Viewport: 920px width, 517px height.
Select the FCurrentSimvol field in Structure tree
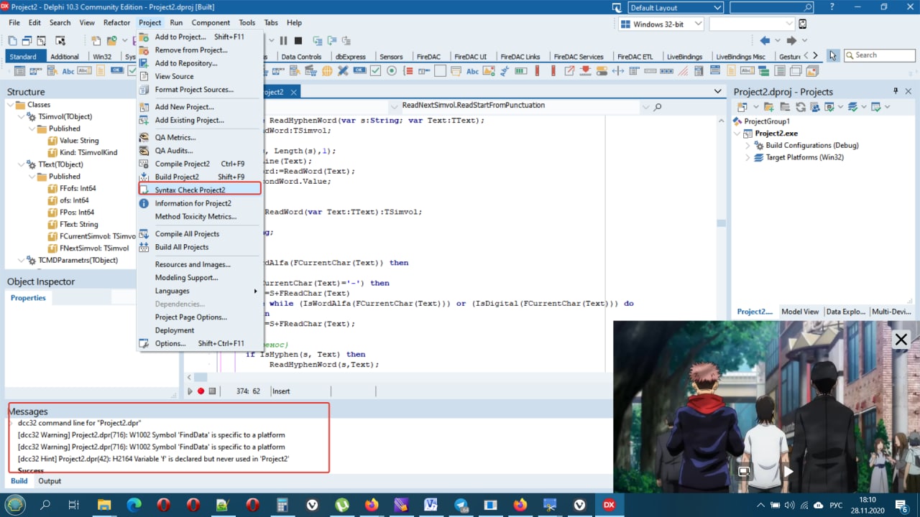tap(91, 236)
